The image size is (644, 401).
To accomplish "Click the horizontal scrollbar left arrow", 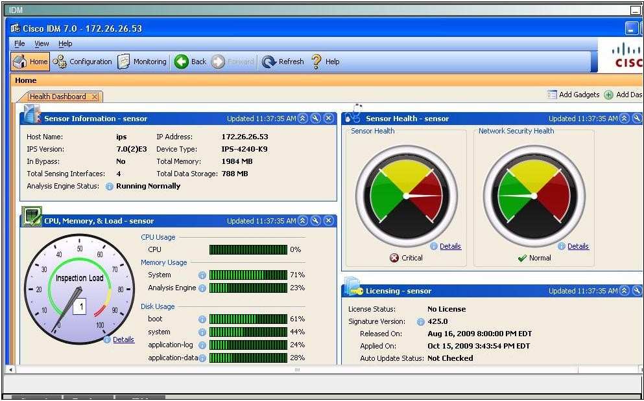I will (10, 370).
